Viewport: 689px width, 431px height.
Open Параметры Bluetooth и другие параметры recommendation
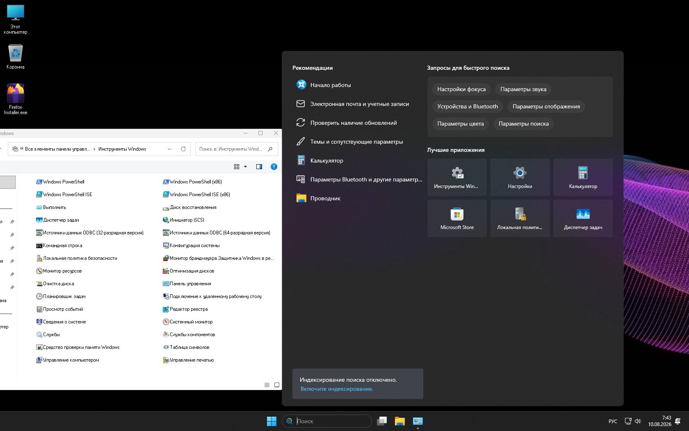tap(358, 179)
